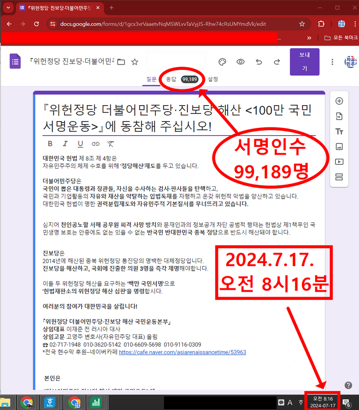The image size is (359, 410).
Task: Open the Google Forms home icon
Action: point(15,61)
